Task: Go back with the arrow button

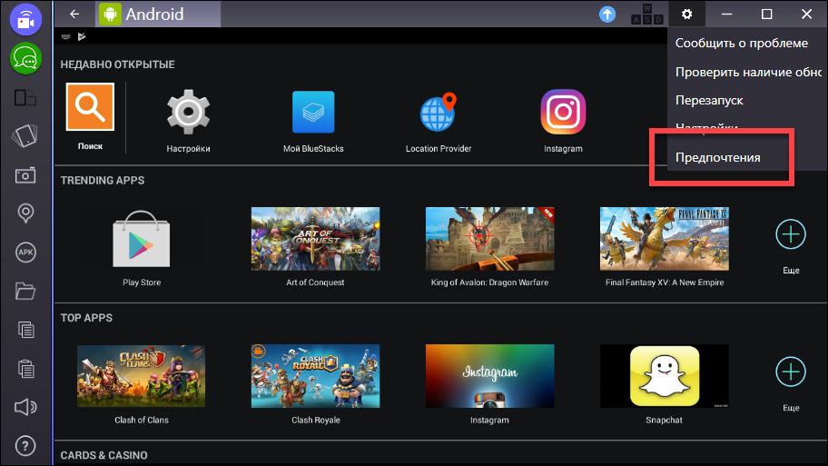Action: click(74, 15)
